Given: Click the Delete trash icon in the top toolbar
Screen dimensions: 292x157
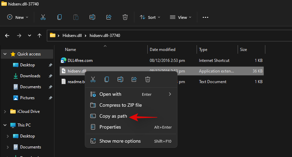Looking at the screenshot, I should (x=125, y=17).
